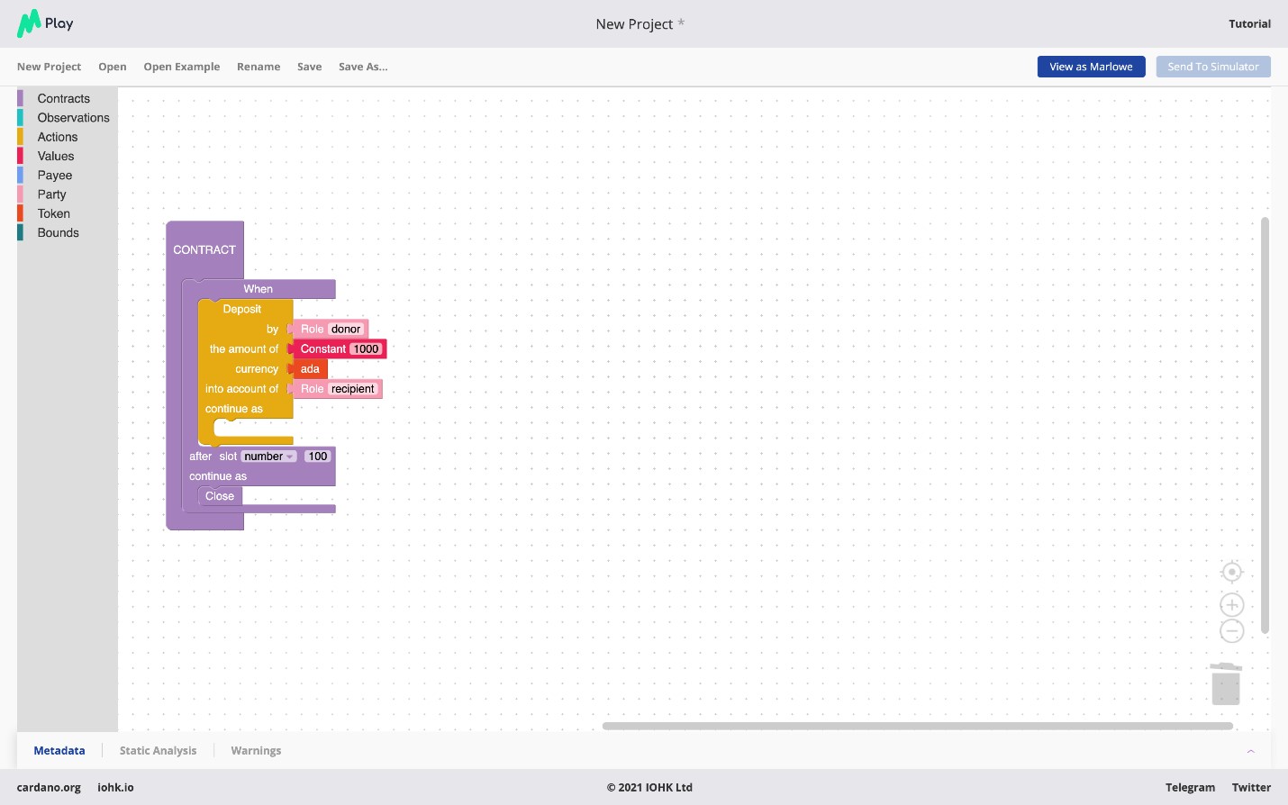Click the horizontal workspace scrollbar

coord(918,725)
